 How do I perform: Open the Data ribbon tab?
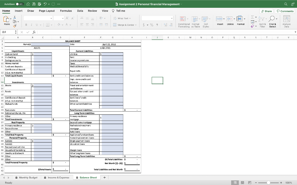pyautogui.click(x=80, y=11)
